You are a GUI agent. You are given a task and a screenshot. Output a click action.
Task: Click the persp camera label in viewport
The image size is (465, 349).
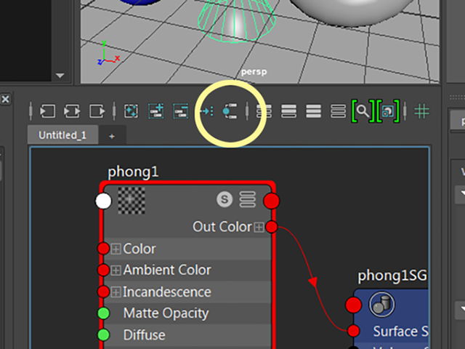[x=254, y=72]
